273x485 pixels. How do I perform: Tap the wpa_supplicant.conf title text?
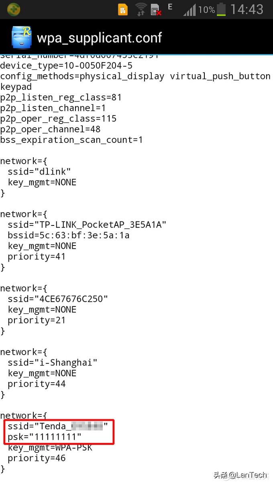point(99,38)
